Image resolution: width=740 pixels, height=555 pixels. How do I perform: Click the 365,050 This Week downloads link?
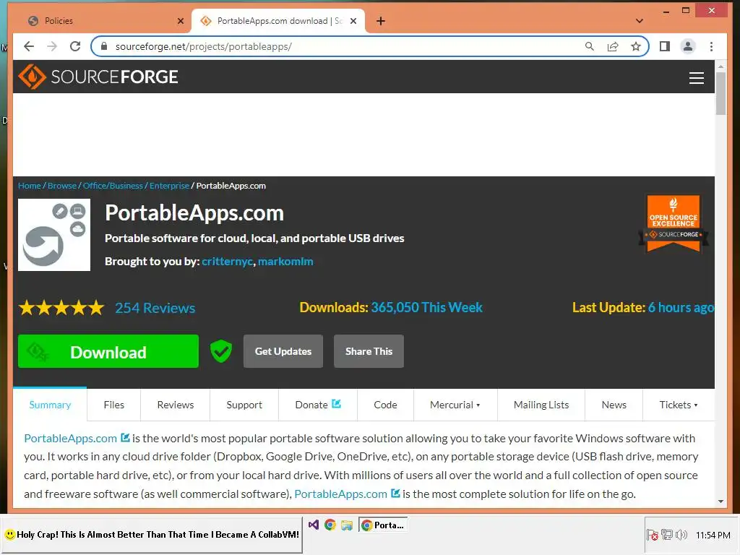[x=426, y=307]
